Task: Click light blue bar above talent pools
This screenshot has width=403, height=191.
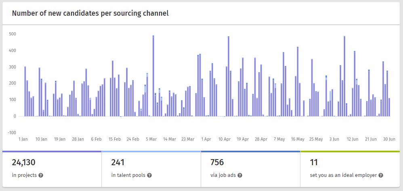Action: click(151, 152)
